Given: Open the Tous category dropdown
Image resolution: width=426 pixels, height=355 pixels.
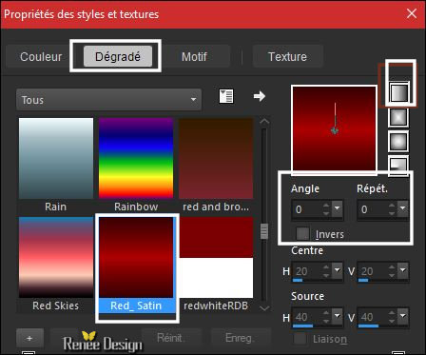Looking at the screenshot, I should coord(108,100).
